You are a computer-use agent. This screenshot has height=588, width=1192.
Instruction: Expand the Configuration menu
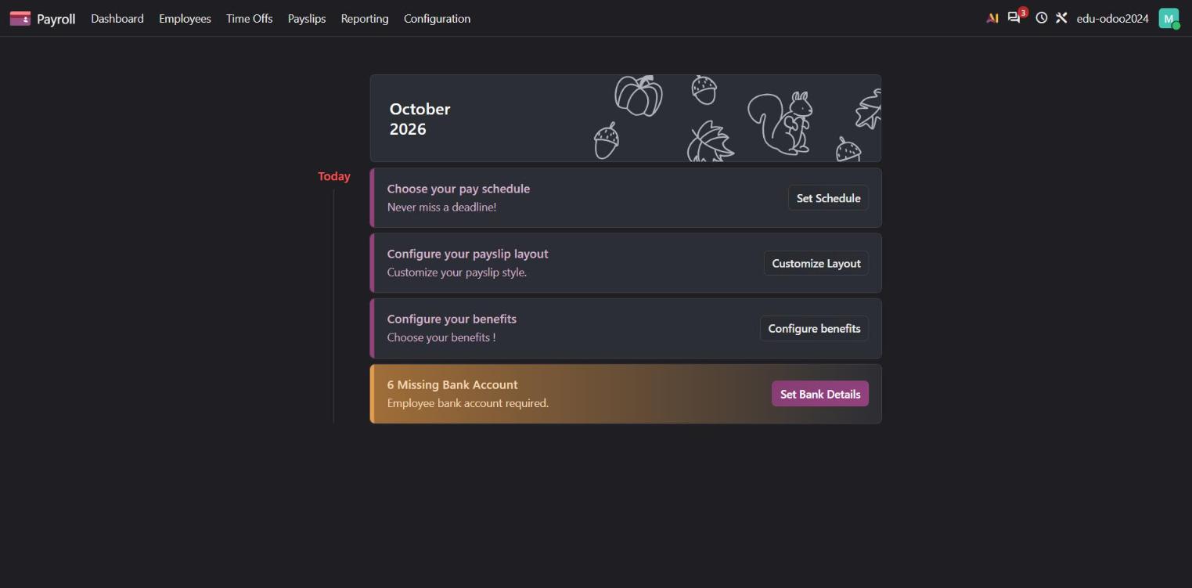pyautogui.click(x=438, y=18)
